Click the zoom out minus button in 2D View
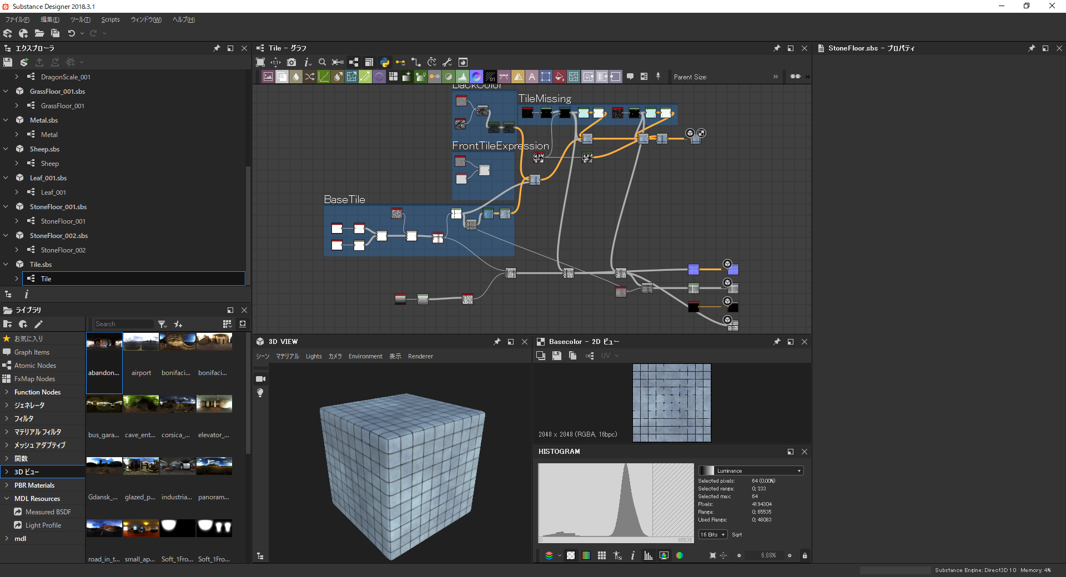 point(739,555)
